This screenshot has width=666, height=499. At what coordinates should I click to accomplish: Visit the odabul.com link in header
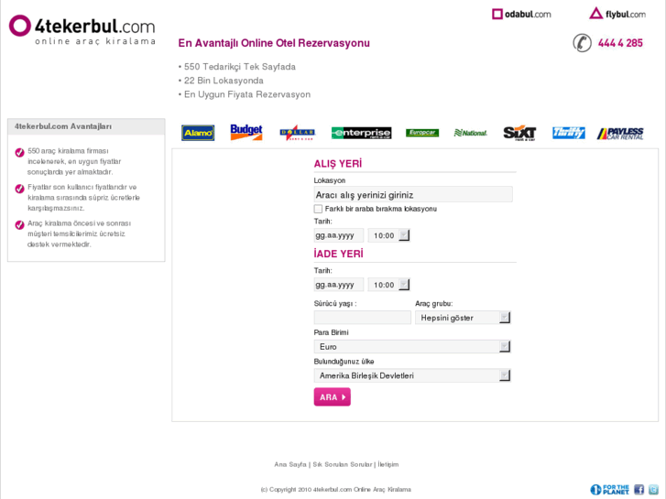tap(521, 14)
